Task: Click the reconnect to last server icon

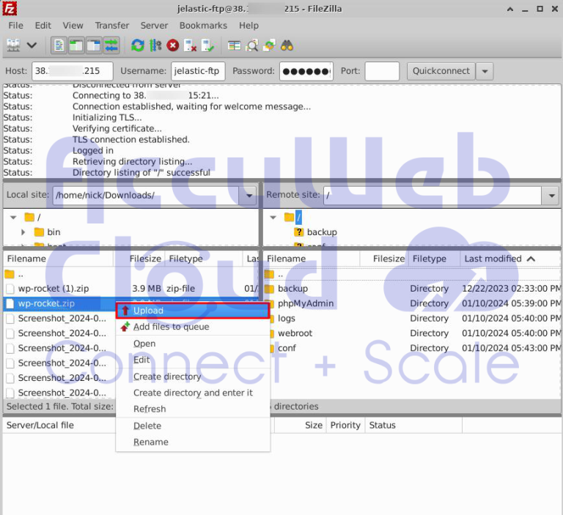Action: 207,45
